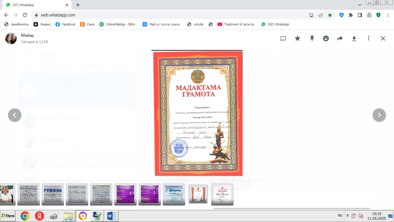Open the (82) WhatsApp bookmark

(x=275, y=24)
